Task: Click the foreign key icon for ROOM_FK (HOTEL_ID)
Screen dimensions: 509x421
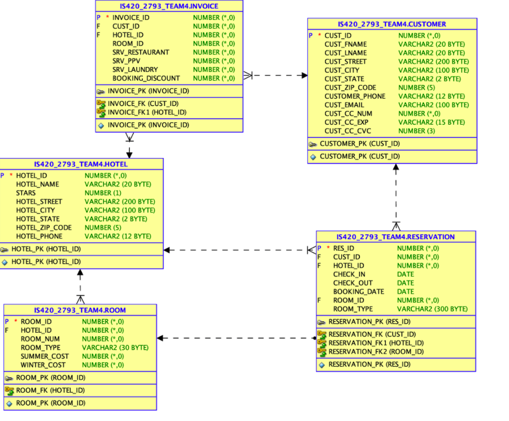Action: (x=9, y=390)
